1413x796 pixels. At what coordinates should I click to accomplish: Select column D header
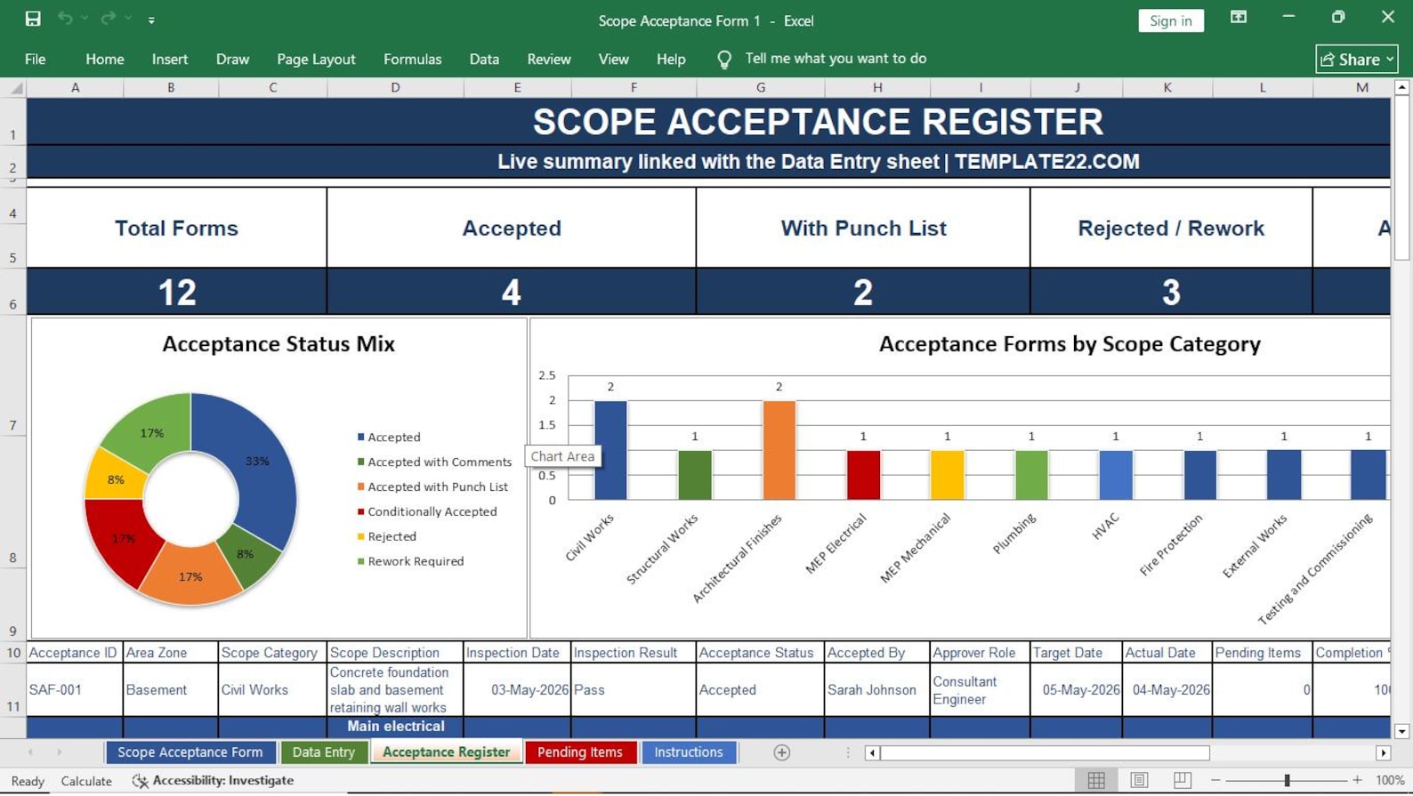[395, 87]
